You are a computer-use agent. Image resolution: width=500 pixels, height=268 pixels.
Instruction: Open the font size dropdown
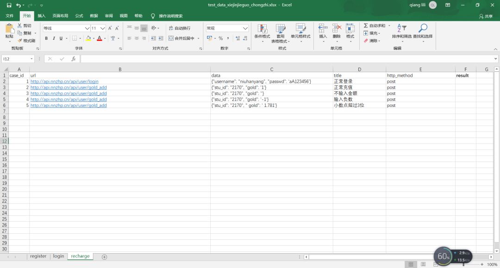point(103,28)
